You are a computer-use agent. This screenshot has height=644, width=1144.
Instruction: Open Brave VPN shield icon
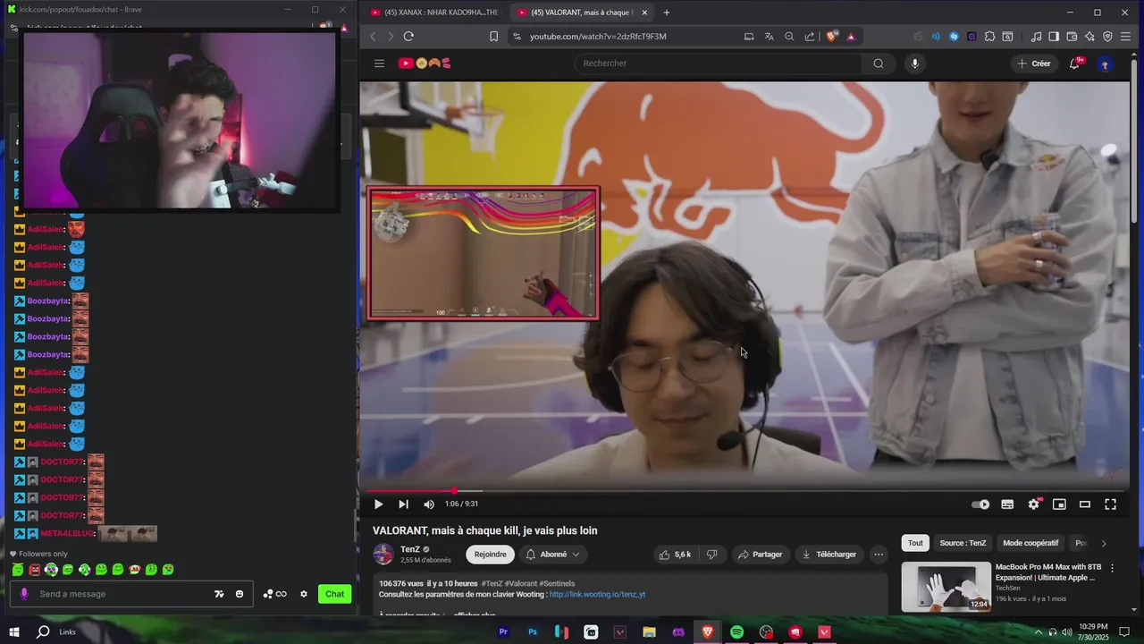pos(1107,37)
